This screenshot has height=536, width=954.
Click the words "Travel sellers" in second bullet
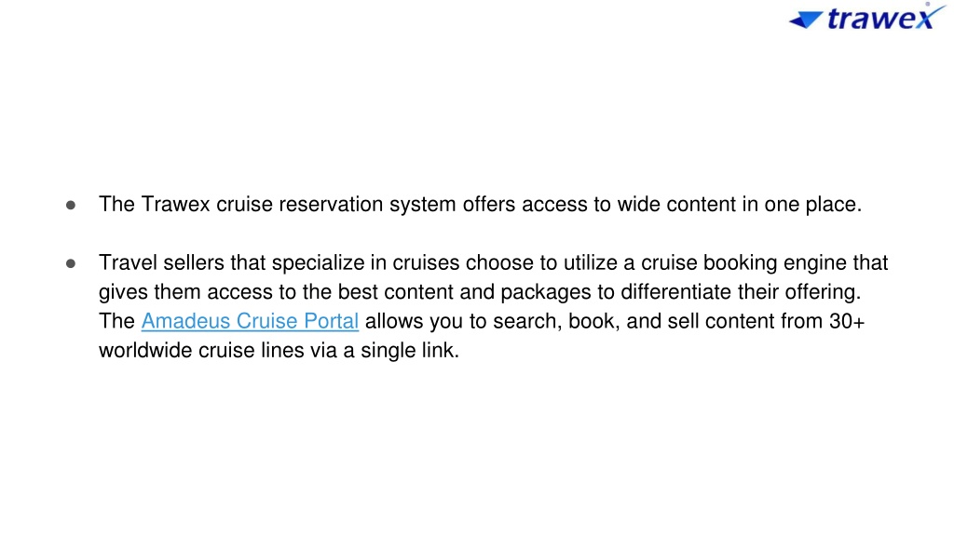click(x=161, y=262)
